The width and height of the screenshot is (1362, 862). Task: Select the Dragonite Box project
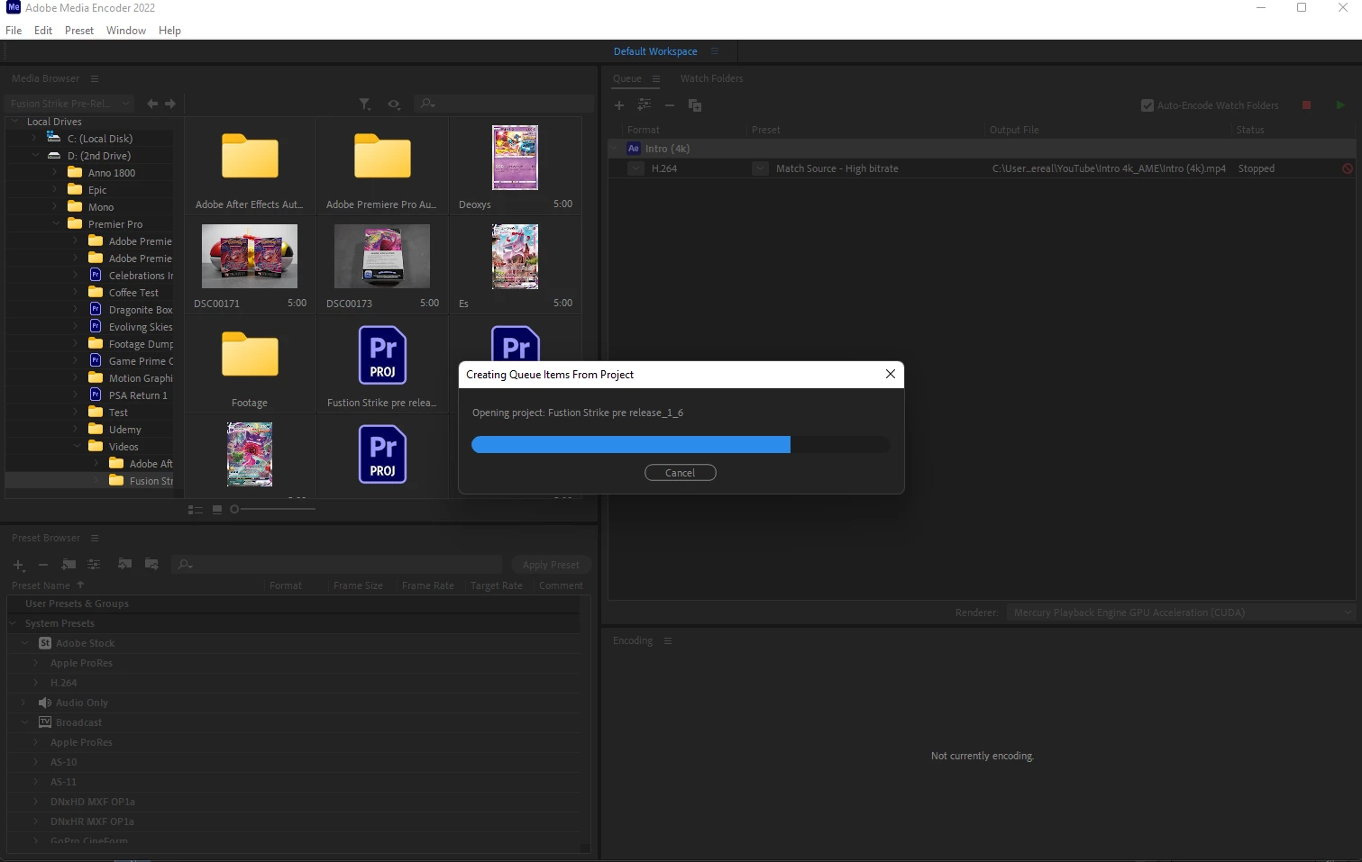point(141,310)
